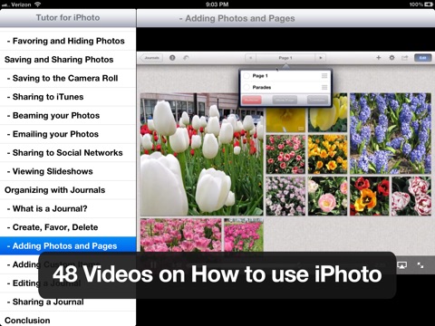Go to the next page with the right arrow
Viewport: 435px width, 326px height.
[x=321, y=58]
